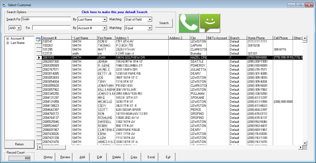
Task: Click the make this your default Search link
Action: (115, 12)
